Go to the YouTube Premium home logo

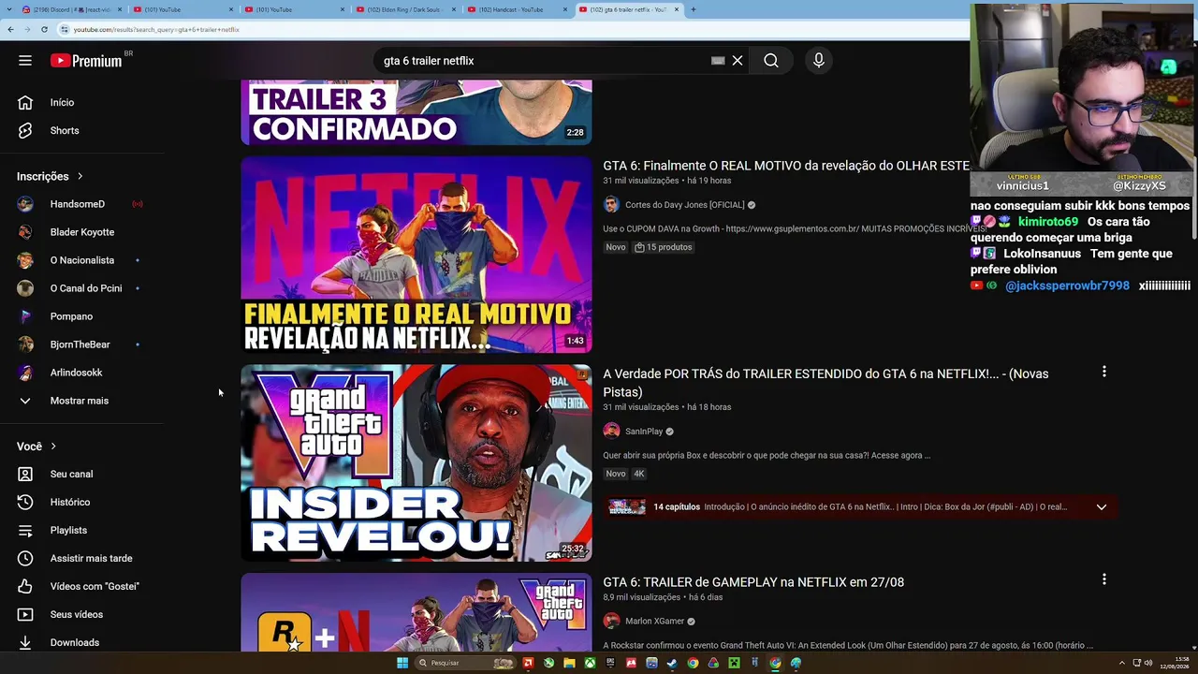[x=86, y=61]
